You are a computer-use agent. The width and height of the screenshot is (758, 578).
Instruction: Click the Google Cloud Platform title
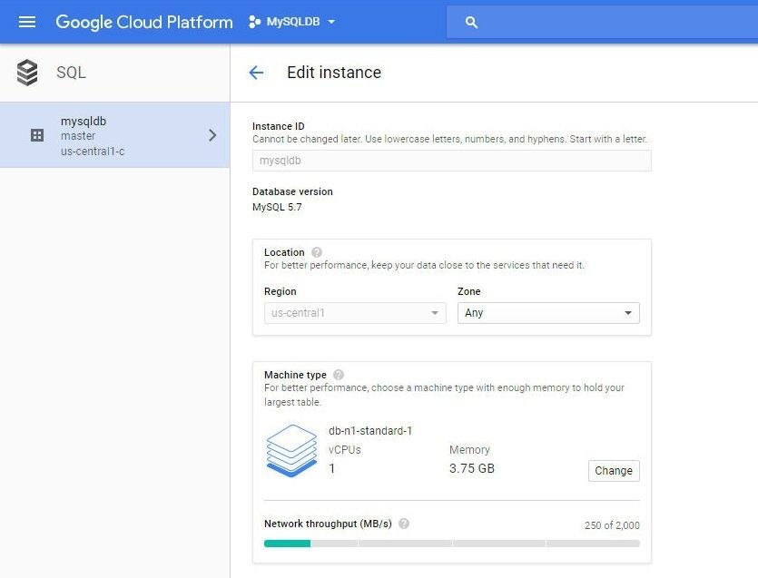[x=144, y=22]
